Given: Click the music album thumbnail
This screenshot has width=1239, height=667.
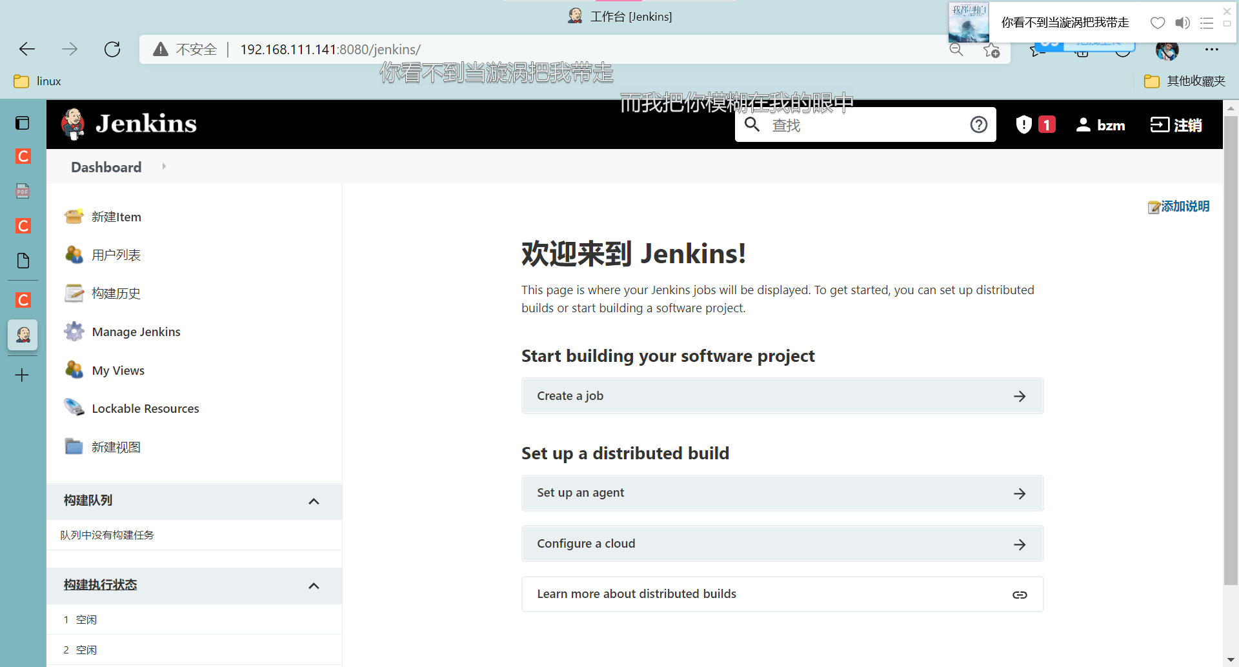Looking at the screenshot, I should (x=969, y=22).
